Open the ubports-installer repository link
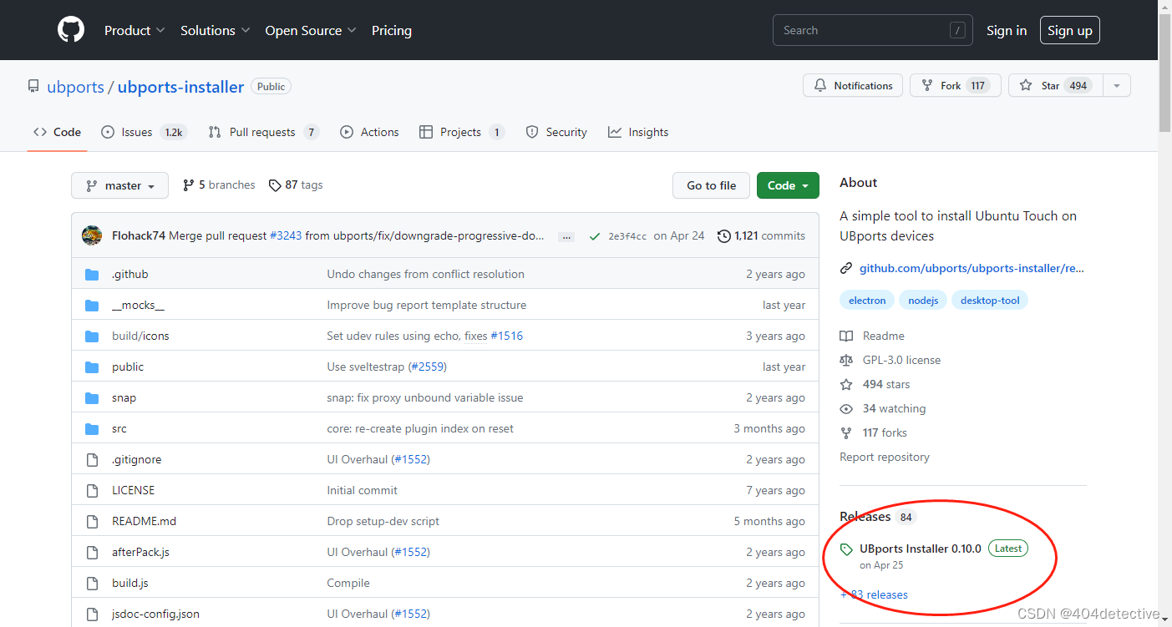The height and width of the screenshot is (627, 1172). pos(180,87)
